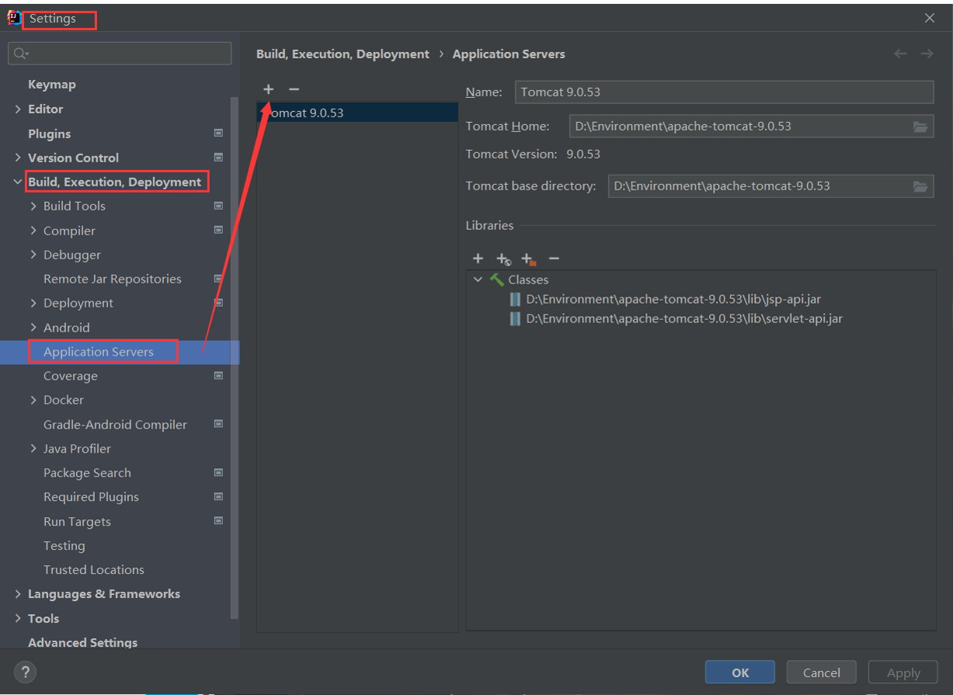Screen dimensions: 953x695
Task: Add a library class entry
Action: 478,259
